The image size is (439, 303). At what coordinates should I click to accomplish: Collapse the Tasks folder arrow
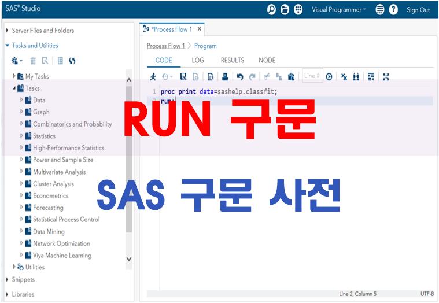tap(14, 88)
